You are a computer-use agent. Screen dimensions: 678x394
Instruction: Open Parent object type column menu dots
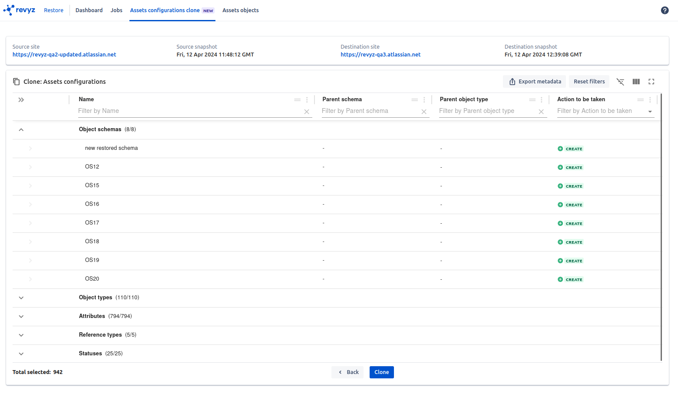coord(541,99)
